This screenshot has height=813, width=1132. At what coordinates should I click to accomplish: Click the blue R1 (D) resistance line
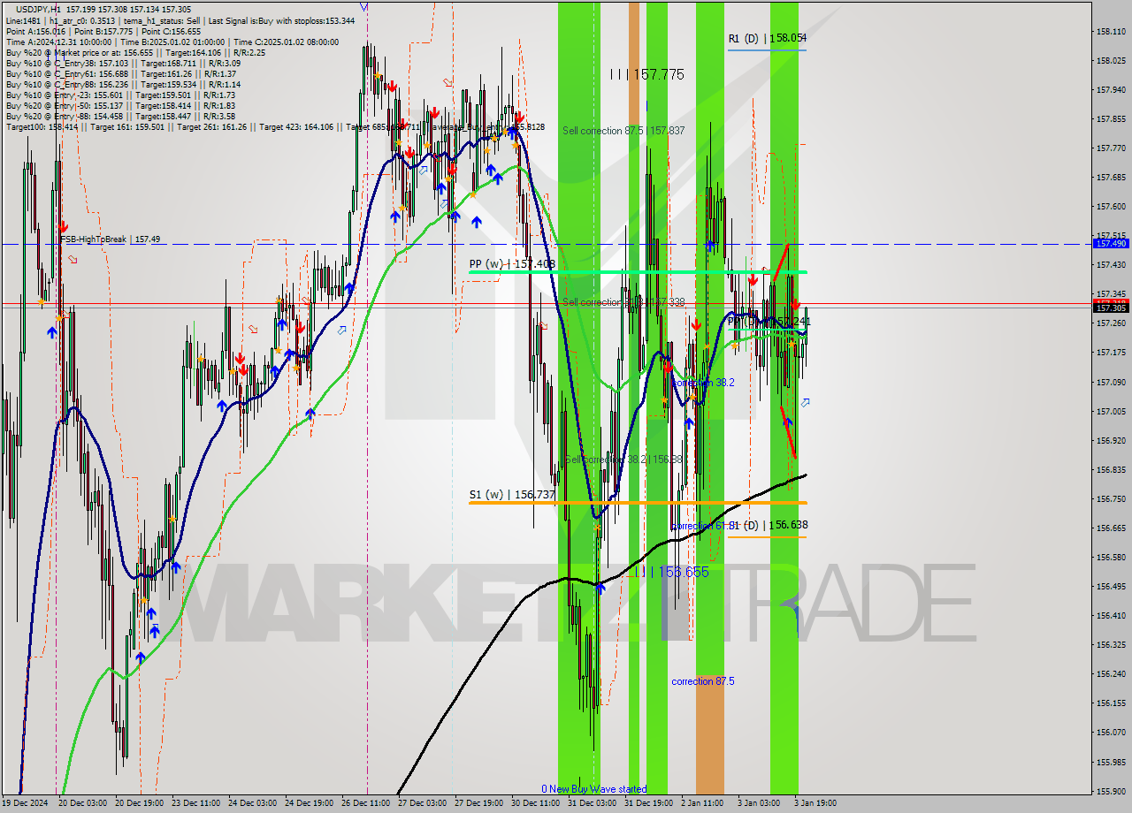(x=767, y=49)
